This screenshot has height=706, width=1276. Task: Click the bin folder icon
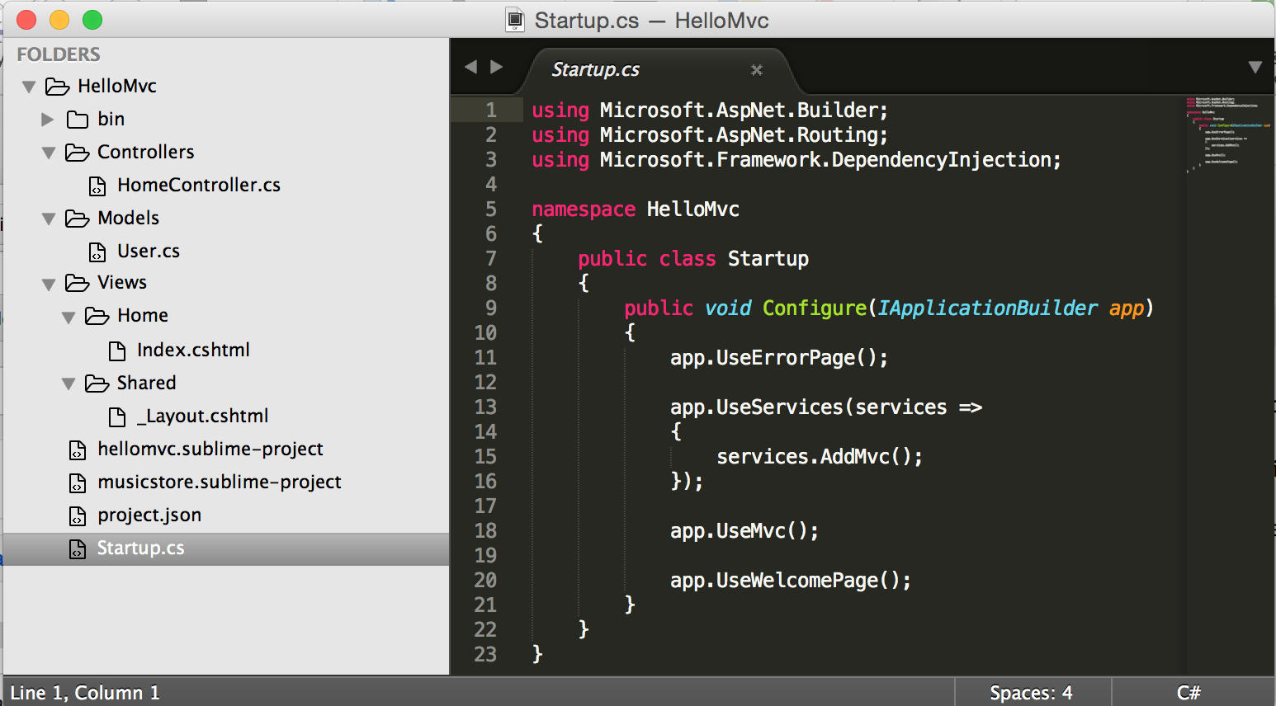coord(76,119)
